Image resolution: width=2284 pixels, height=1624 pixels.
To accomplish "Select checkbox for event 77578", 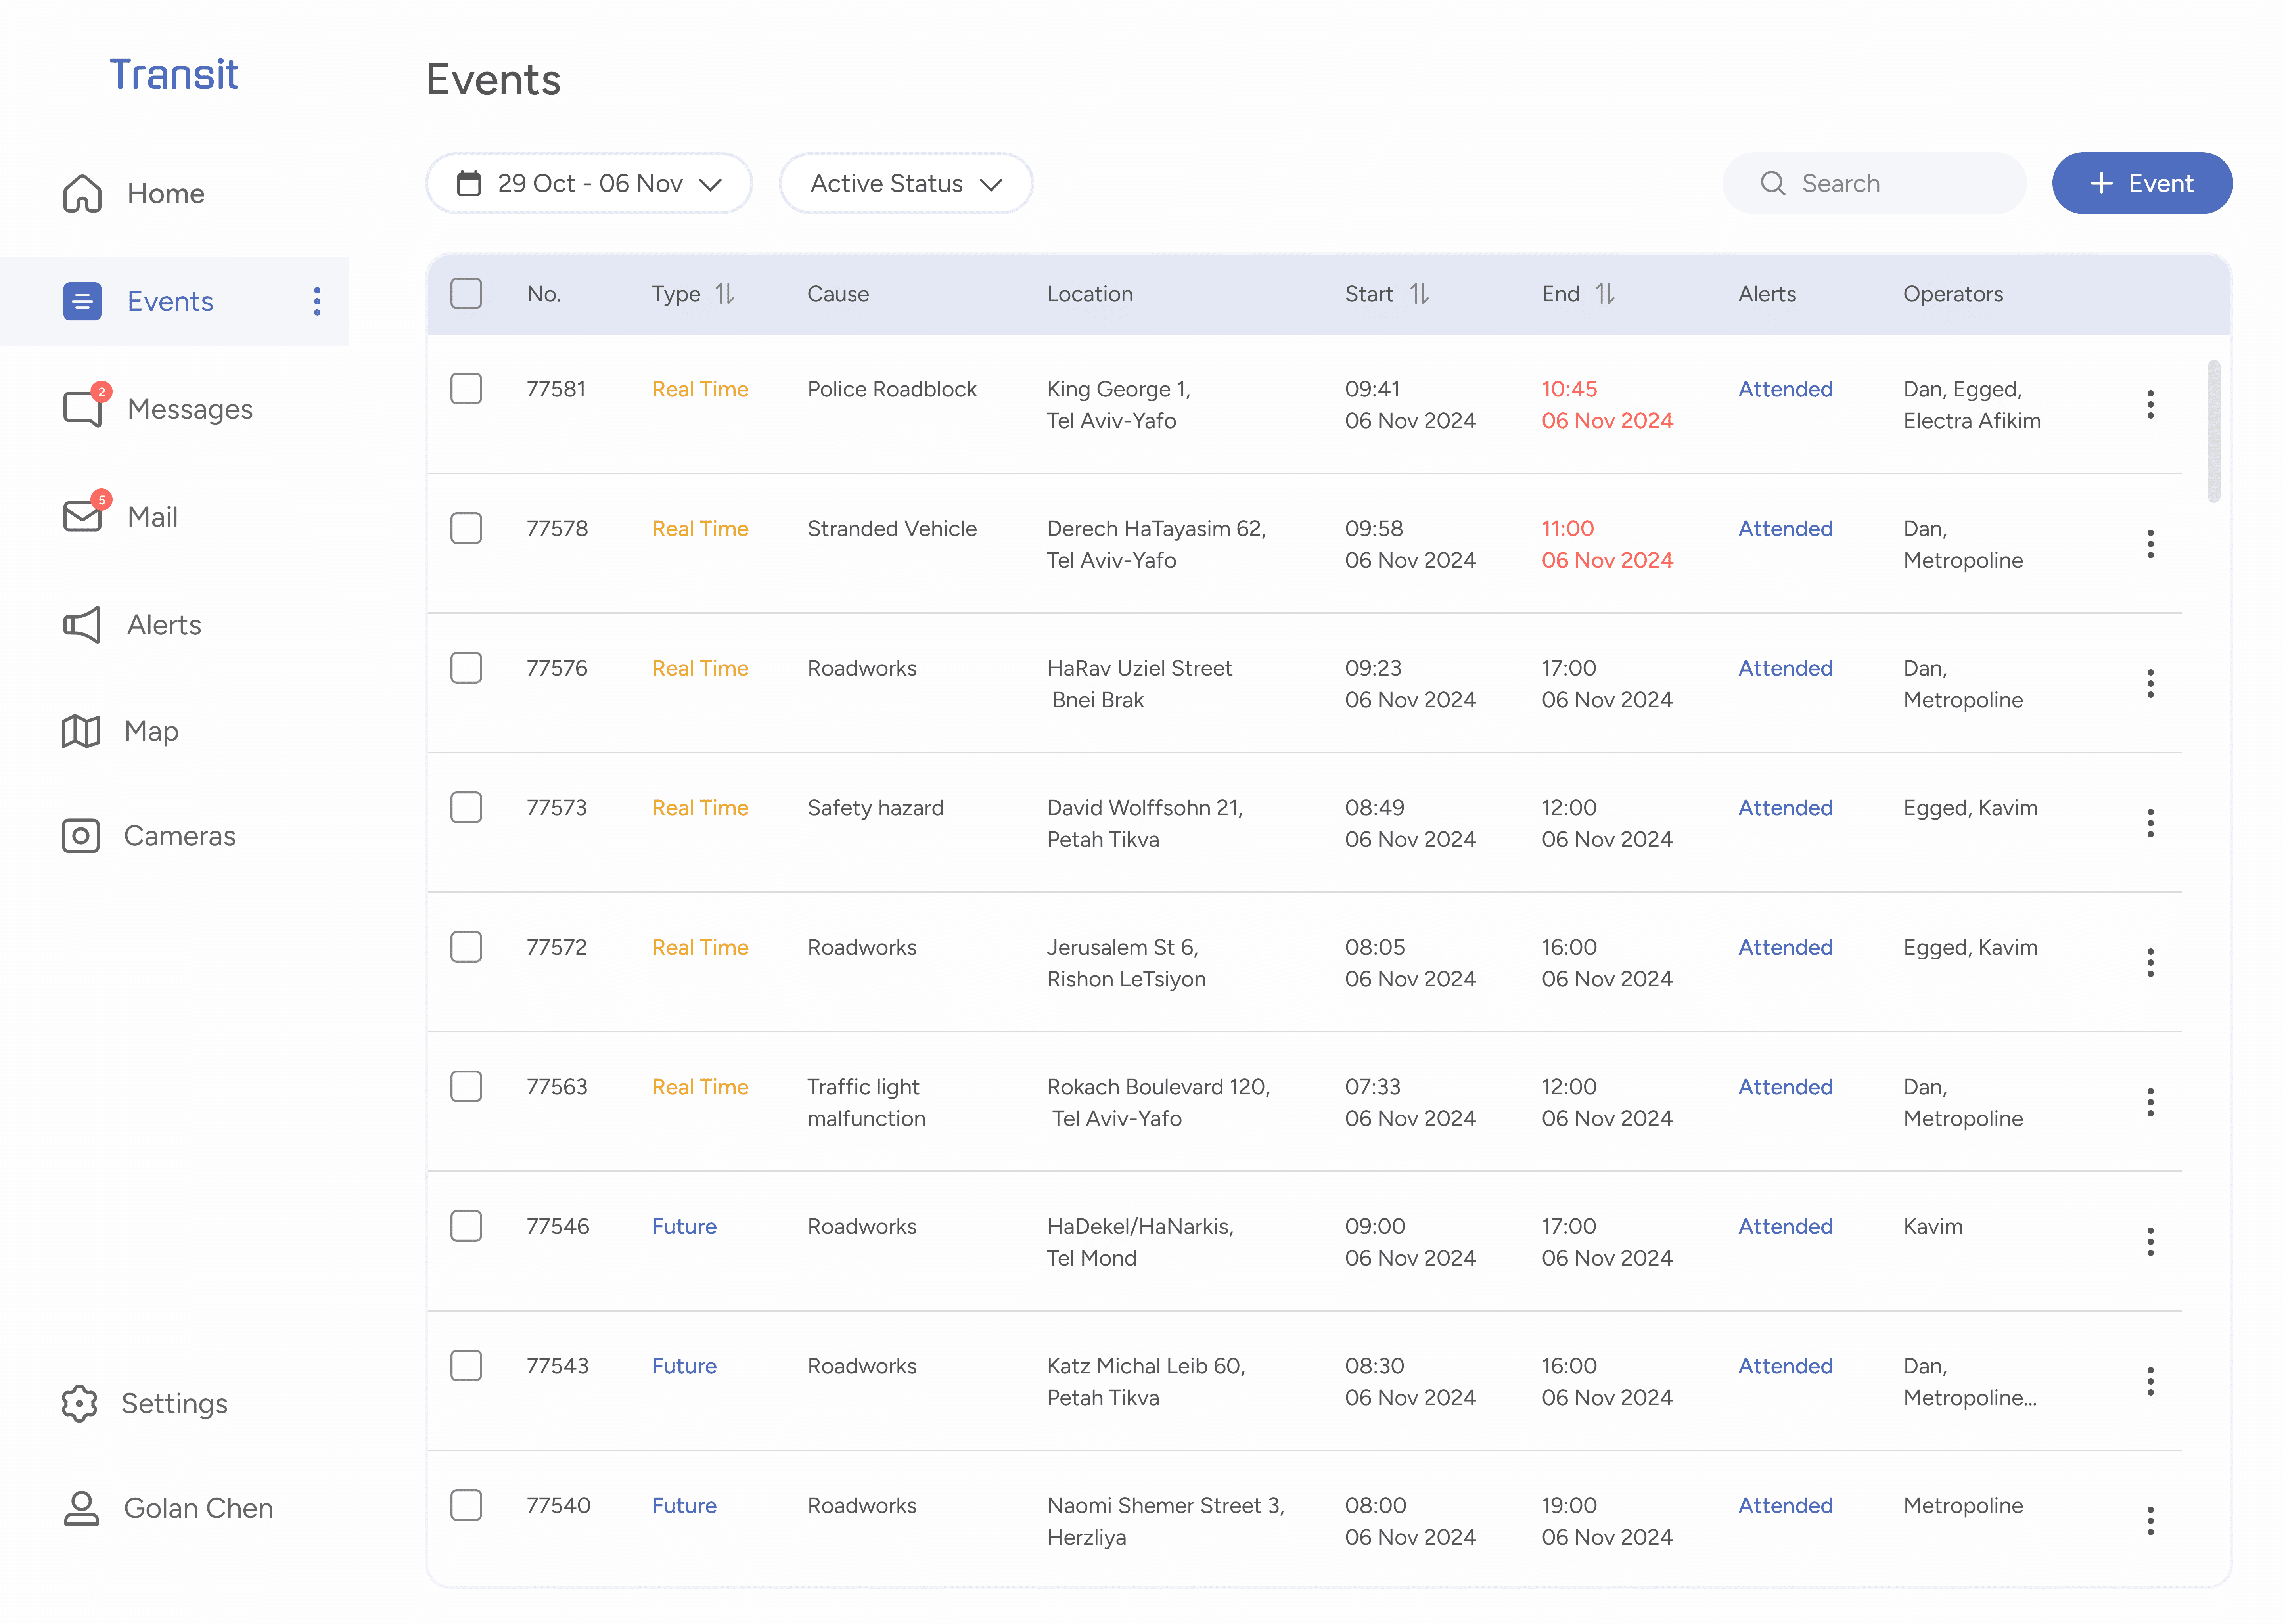I will 466,528.
